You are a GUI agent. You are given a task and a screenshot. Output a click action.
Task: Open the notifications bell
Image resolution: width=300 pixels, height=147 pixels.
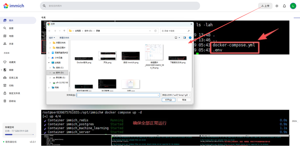(x=284, y=6)
